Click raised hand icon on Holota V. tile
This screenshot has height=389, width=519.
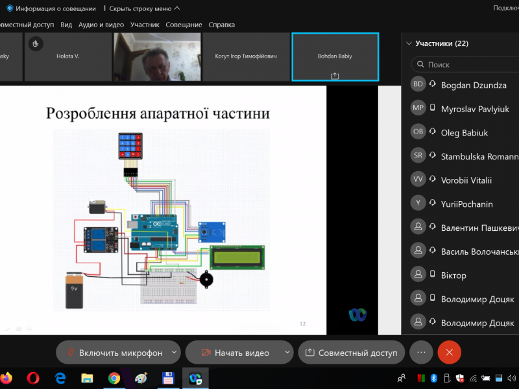pos(37,43)
